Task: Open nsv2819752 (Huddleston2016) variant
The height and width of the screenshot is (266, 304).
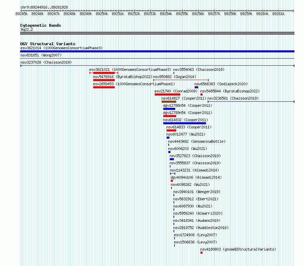Action: pyautogui.click(x=201, y=228)
